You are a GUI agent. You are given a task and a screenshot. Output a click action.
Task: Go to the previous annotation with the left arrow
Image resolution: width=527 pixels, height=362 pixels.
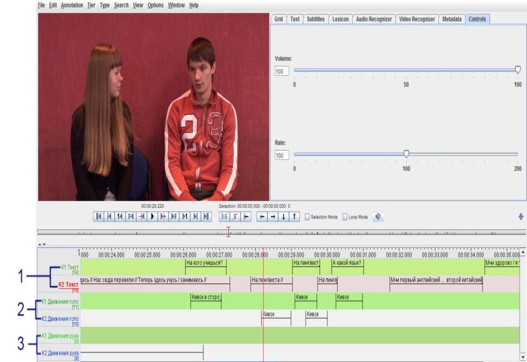(262, 217)
